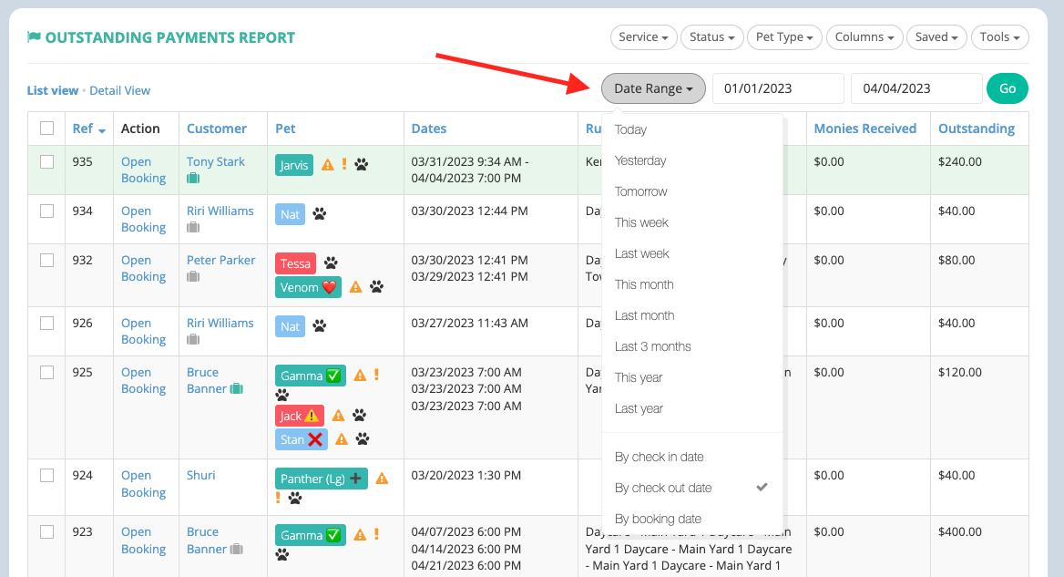
Task: Click the exclamation mark in booking 923 row
Action: pyautogui.click(x=376, y=535)
